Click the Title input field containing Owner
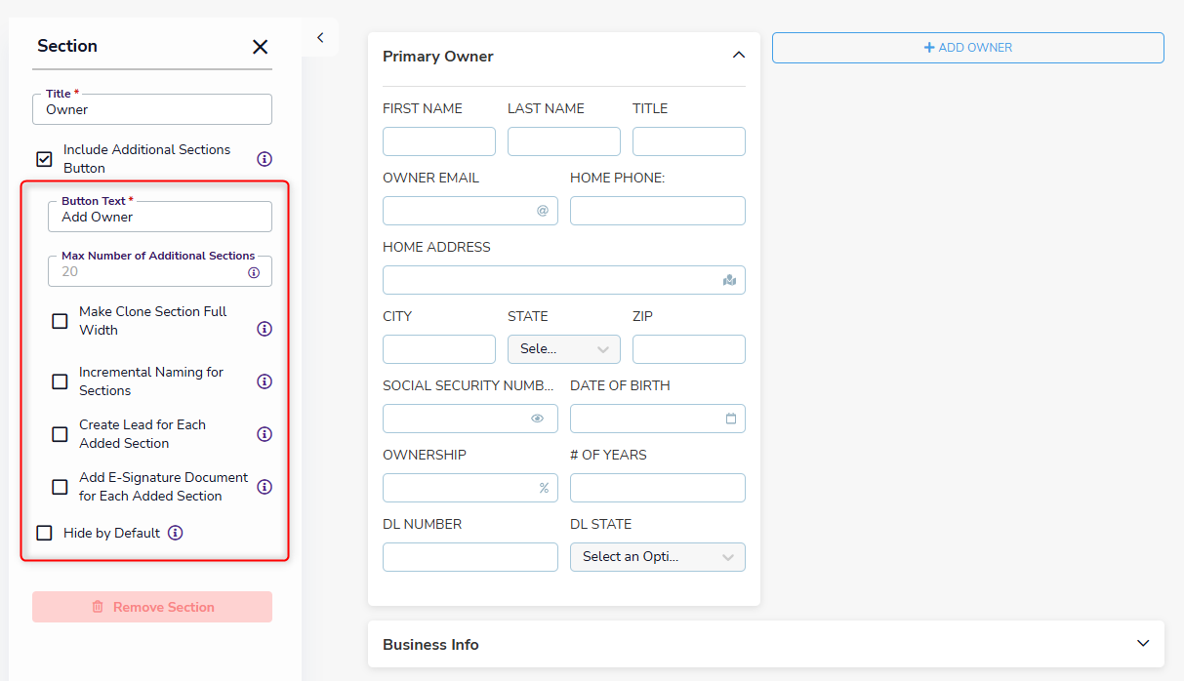Viewport: 1184px width, 681px height. pyautogui.click(x=152, y=109)
